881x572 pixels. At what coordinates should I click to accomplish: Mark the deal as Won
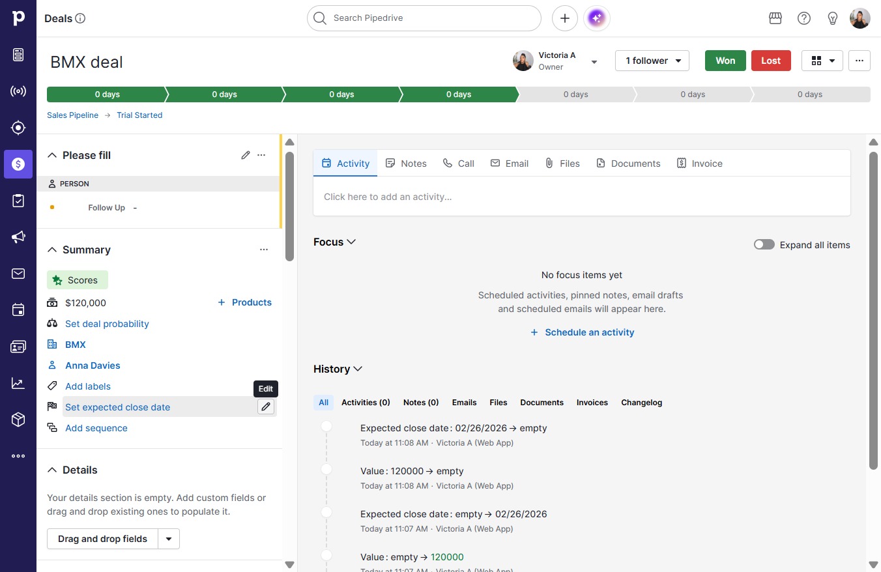pos(725,61)
